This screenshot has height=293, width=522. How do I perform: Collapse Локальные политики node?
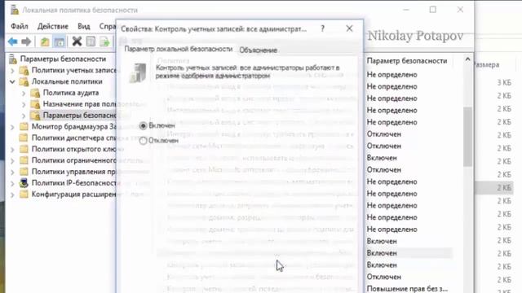click(x=12, y=81)
